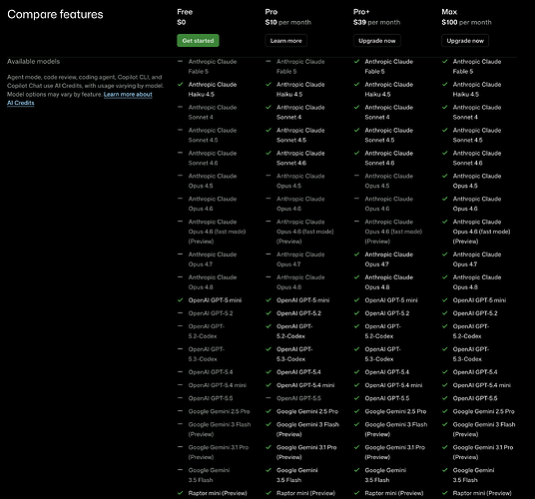Click the Available models label
The width and height of the screenshot is (535, 499).
[x=34, y=62]
